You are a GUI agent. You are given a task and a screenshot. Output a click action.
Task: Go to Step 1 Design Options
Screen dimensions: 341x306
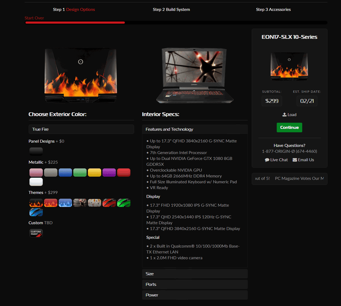74,10
